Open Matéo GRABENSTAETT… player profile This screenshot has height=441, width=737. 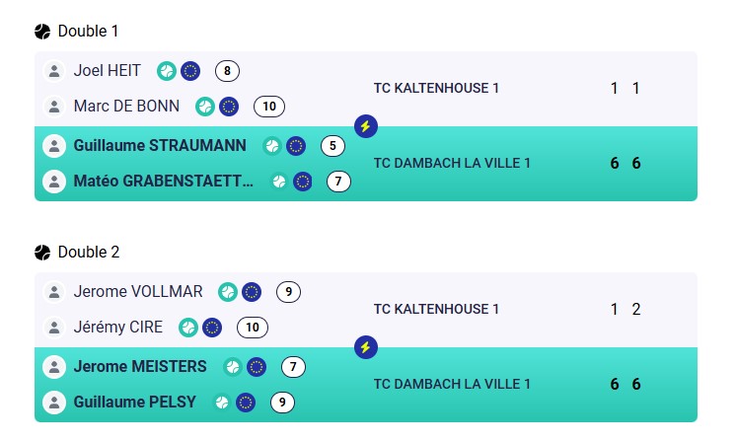tap(163, 181)
